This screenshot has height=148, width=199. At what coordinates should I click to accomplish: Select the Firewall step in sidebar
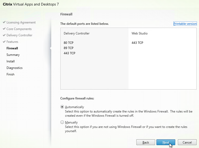(12, 48)
